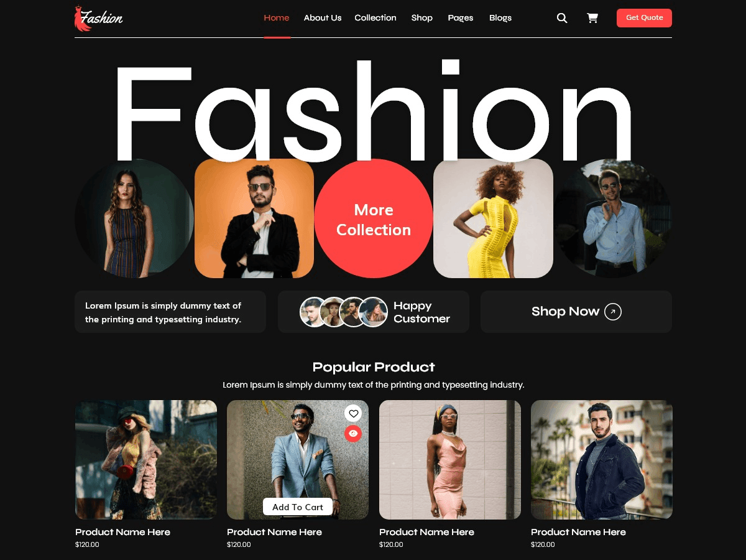Click the Fashion logo in the header
Image resolution: width=746 pixels, height=560 pixels.
tap(99, 18)
